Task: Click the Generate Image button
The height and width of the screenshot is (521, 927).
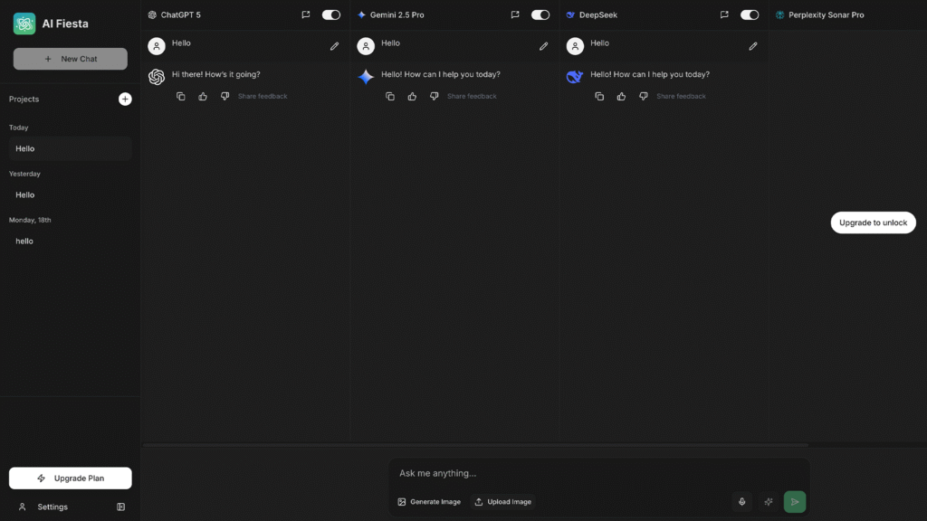Action: pyautogui.click(x=429, y=501)
